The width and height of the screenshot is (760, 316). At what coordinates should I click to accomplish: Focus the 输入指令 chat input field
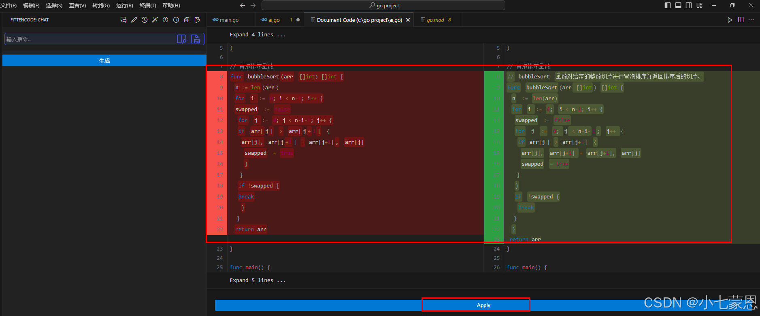click(89, 39)
